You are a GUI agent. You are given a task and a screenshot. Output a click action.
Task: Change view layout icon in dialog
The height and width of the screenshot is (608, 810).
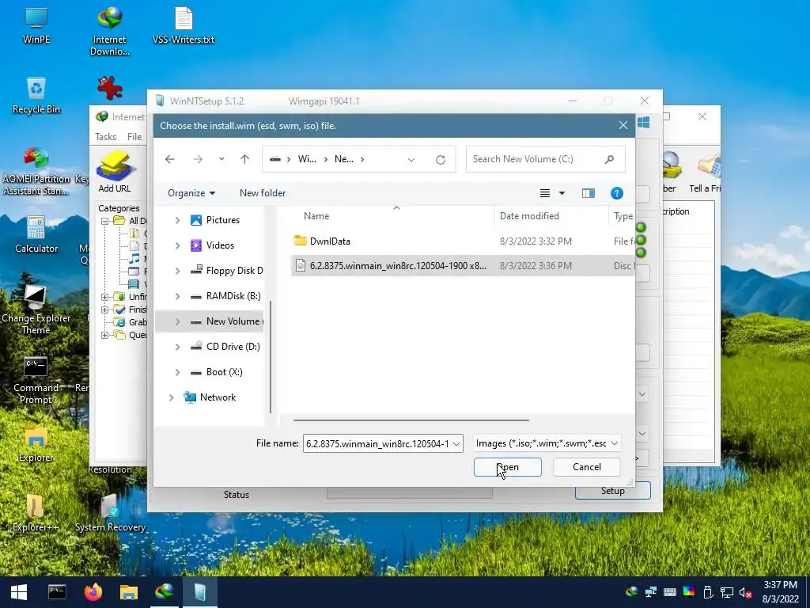pyautogui.click(x=545, y=193)
